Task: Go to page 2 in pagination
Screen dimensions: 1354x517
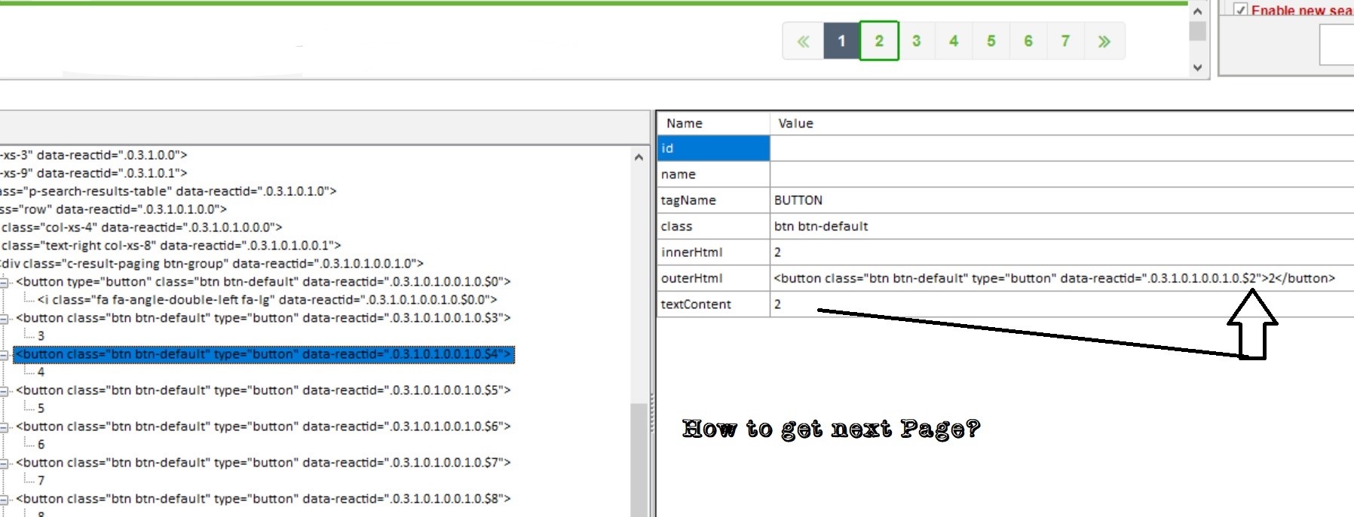Action: (879, 41)
